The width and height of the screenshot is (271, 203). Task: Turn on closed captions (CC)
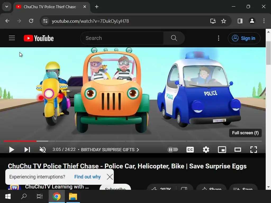coord(190,150)
